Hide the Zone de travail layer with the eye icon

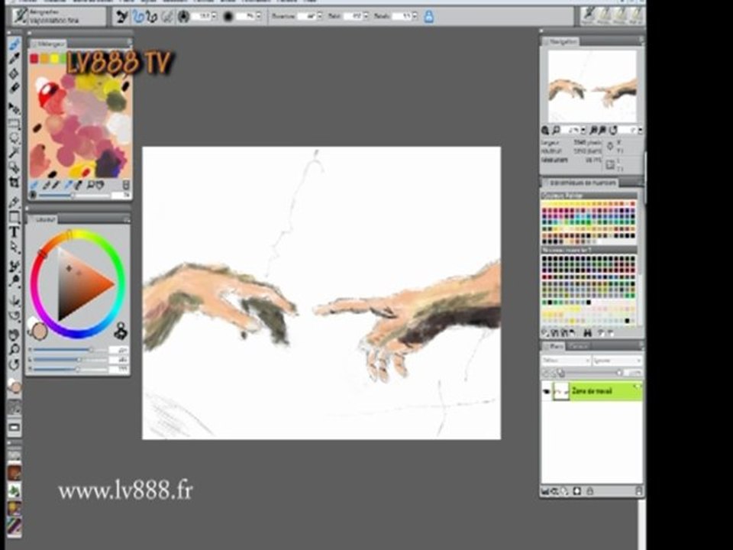click(x=547, y=391)
